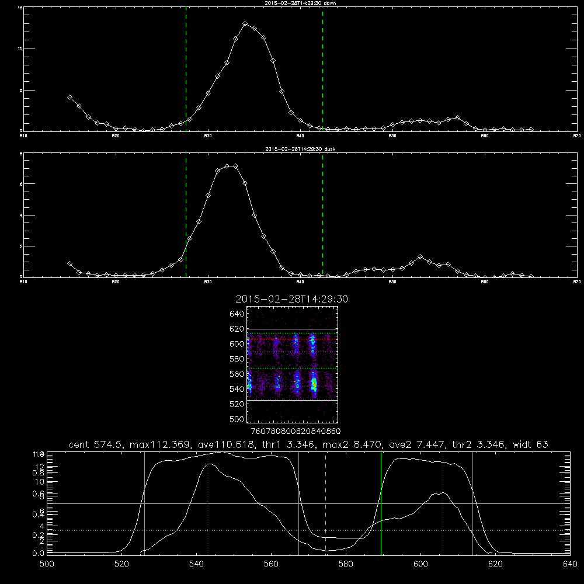The width and height of the screenshot is (584, 584).
Task: Click the dawn plot title text
Action: (300, 3)
